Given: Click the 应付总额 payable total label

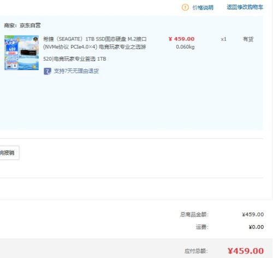Looking at the screenshot, I should coord(196,251).
